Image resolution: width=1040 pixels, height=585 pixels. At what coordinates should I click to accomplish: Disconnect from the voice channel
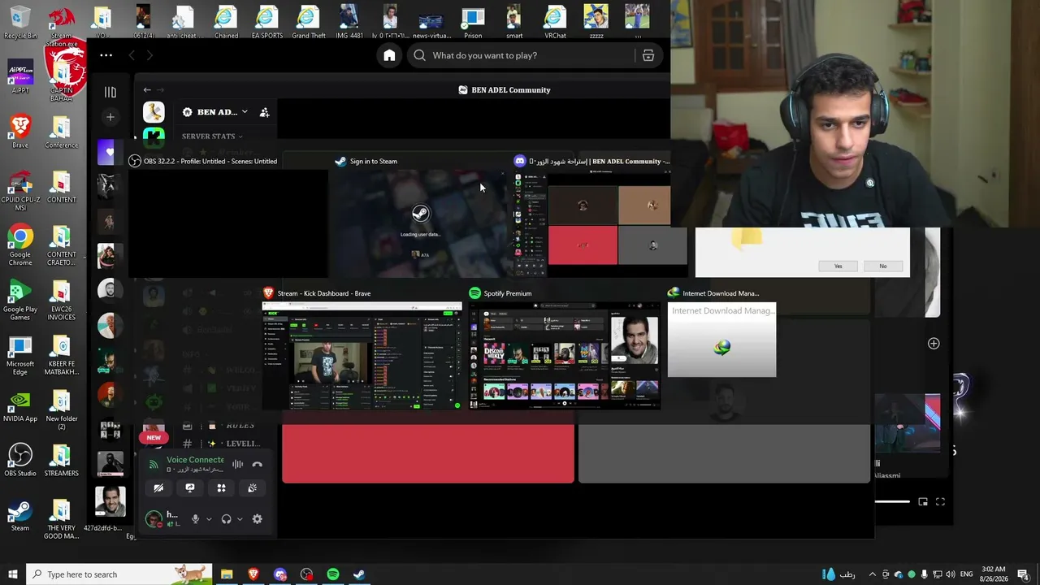click(258, 465)
